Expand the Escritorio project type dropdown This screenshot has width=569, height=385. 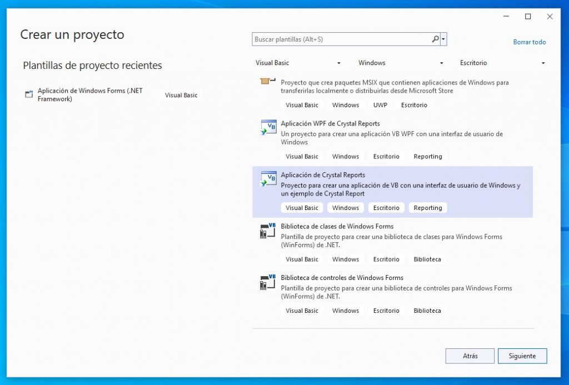(502, 63)
